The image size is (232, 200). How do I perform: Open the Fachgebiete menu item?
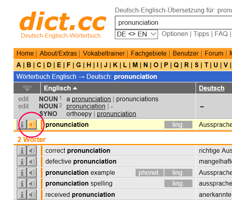pyautogui.click(x=149, y=54)
